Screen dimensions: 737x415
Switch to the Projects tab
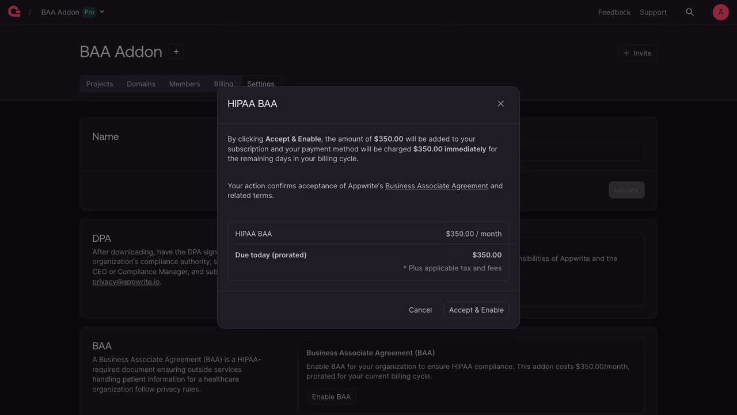[100, 84]
